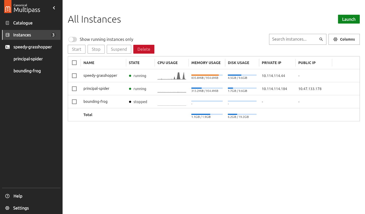Click the red Delete button

(144, 49)
